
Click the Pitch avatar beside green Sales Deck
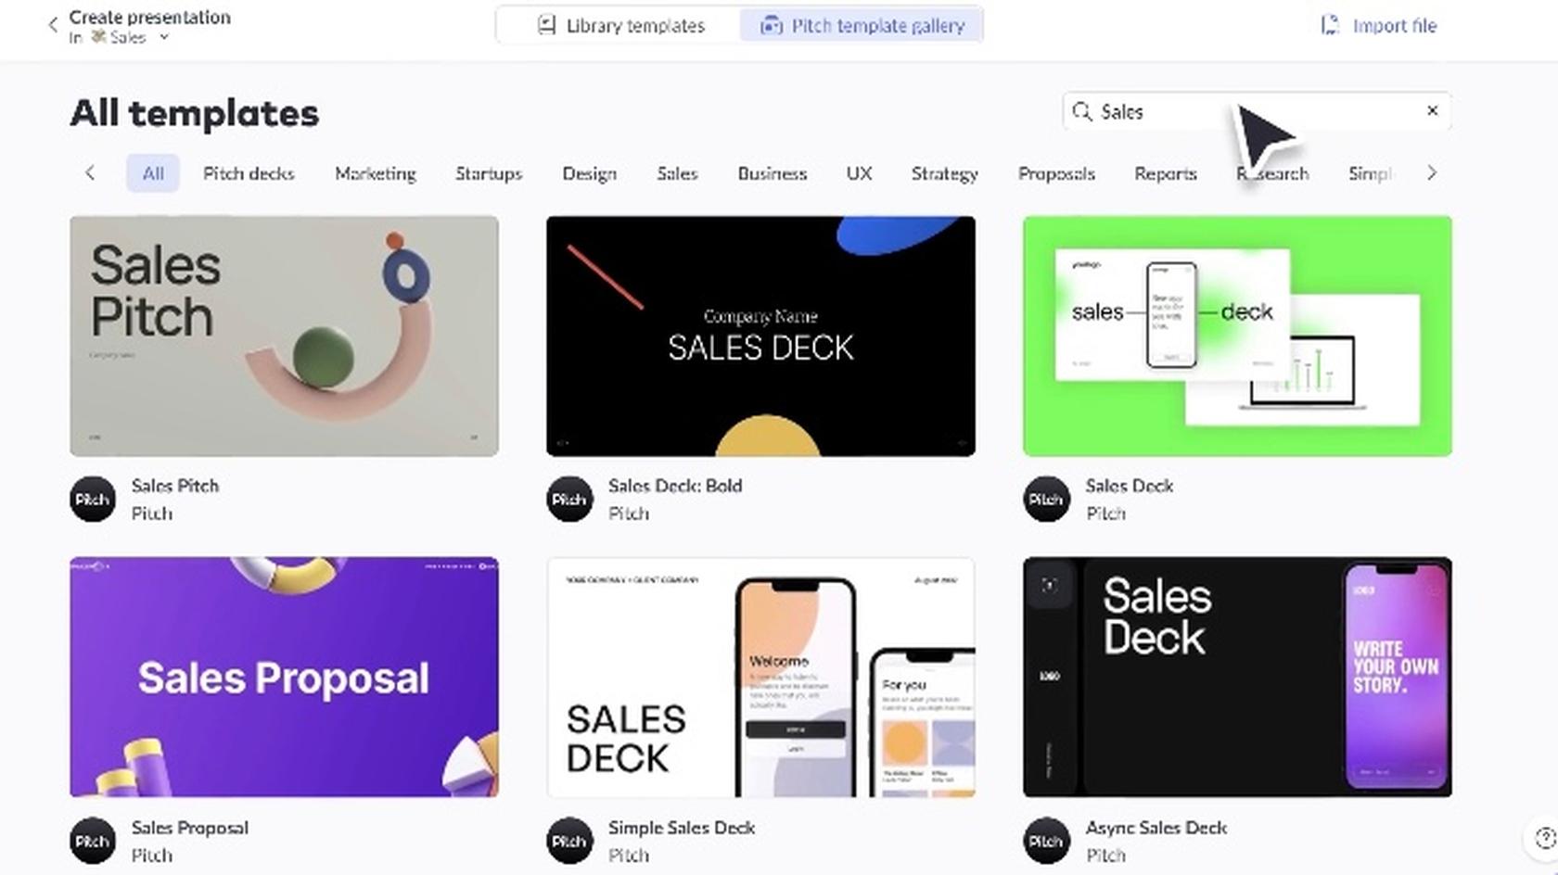point(1046,499)
